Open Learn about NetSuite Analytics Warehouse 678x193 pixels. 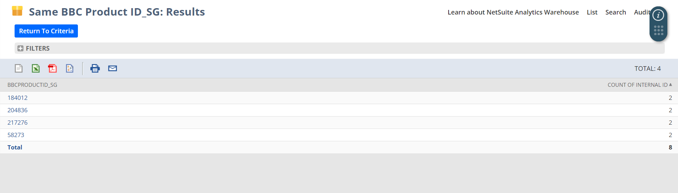click(513, 12)
